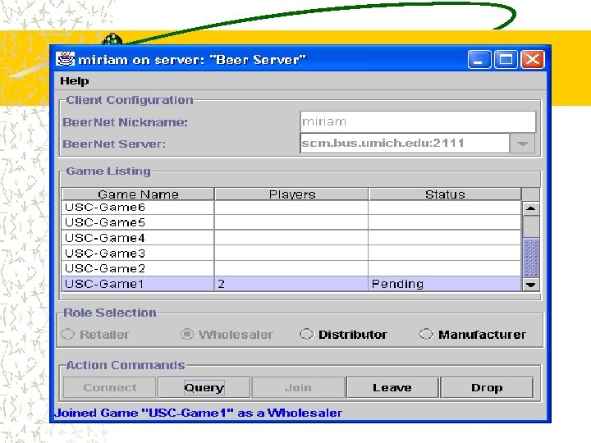Open the Help menu
This screenshot has height=443, width=591.
(x=74, y=81)
